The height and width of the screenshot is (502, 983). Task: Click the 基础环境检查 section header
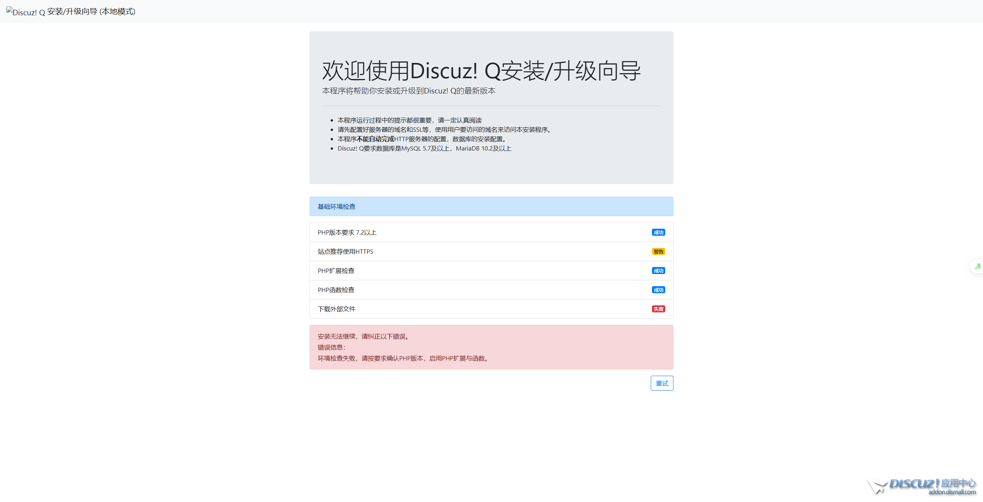click(491, 206)
